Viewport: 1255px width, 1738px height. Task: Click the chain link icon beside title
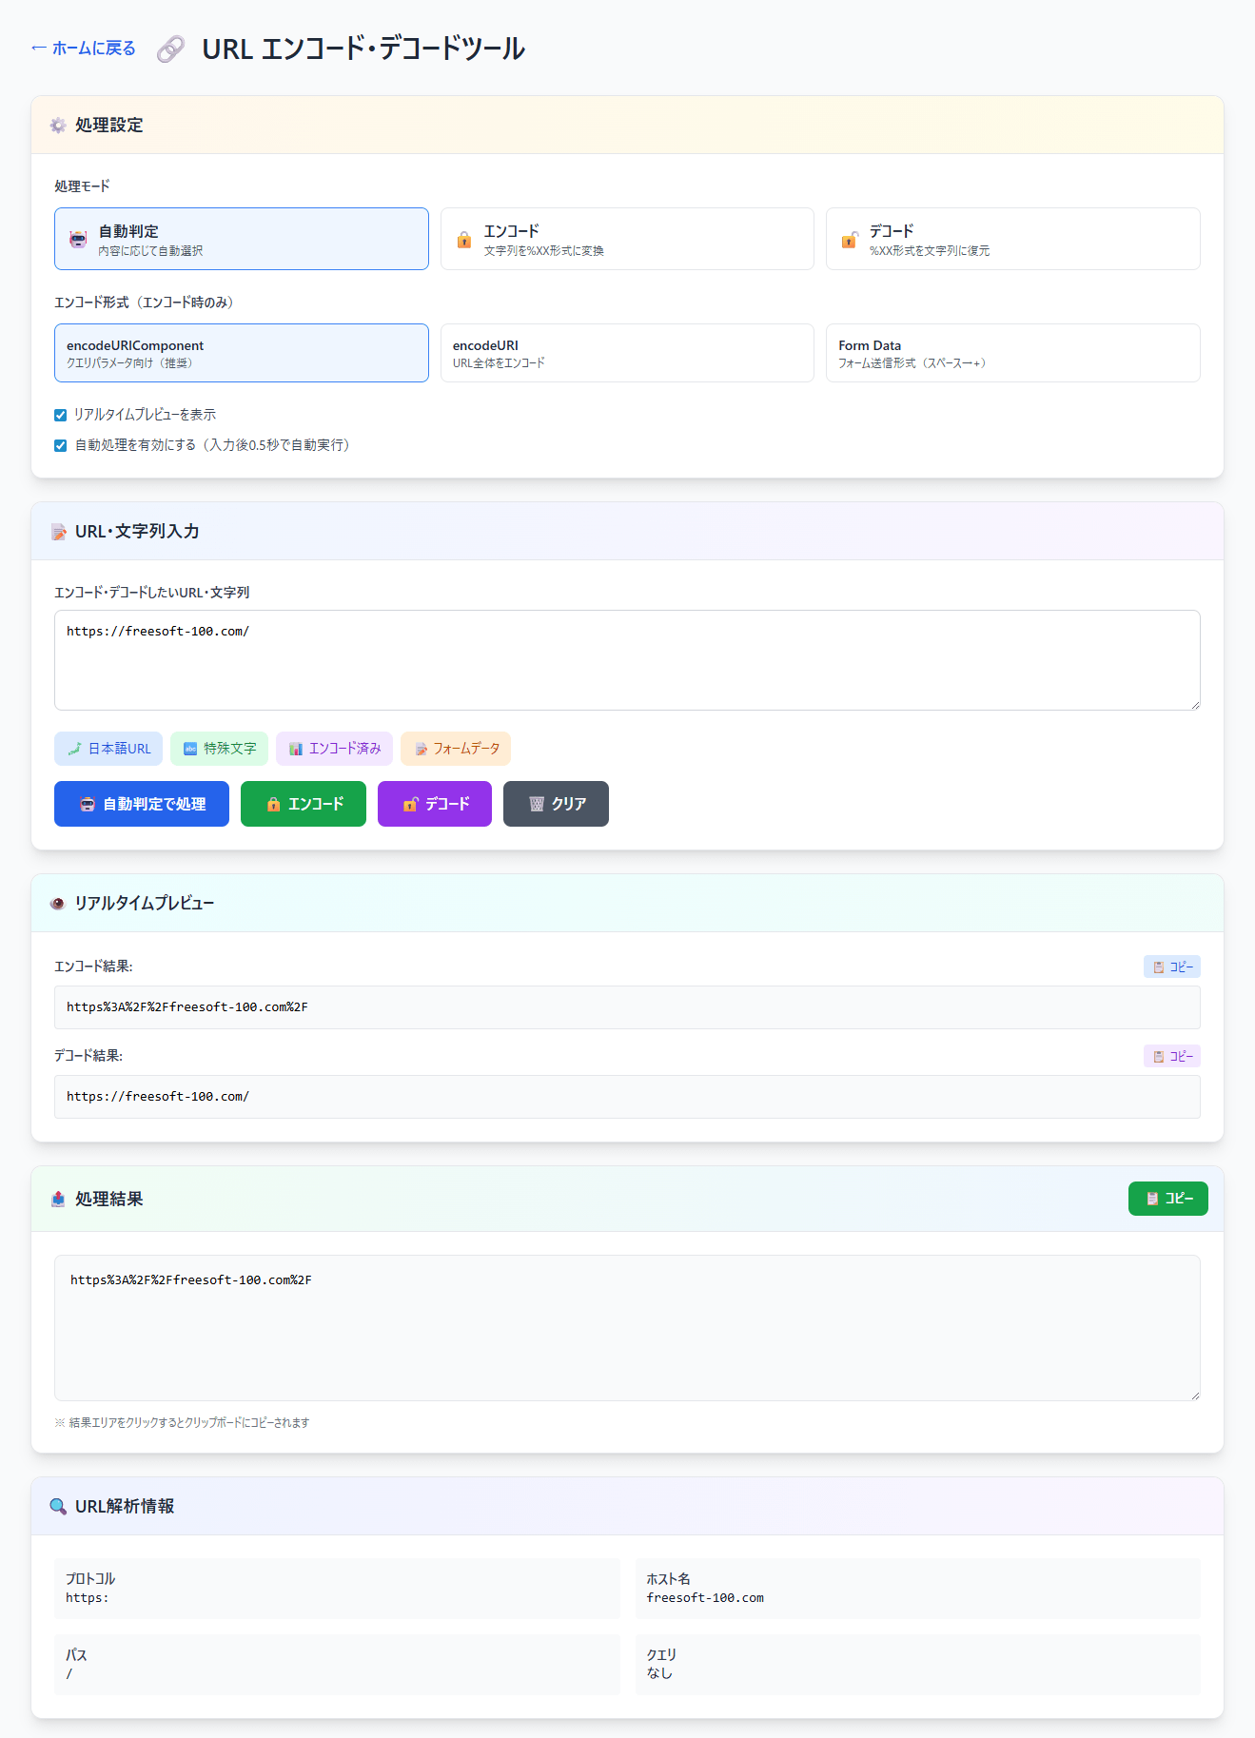coord(170,49)
